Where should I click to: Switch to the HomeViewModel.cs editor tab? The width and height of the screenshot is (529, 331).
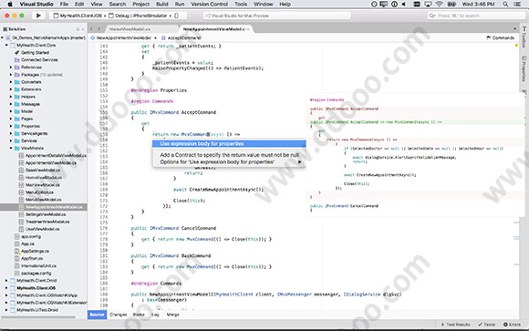coord(130,29)
